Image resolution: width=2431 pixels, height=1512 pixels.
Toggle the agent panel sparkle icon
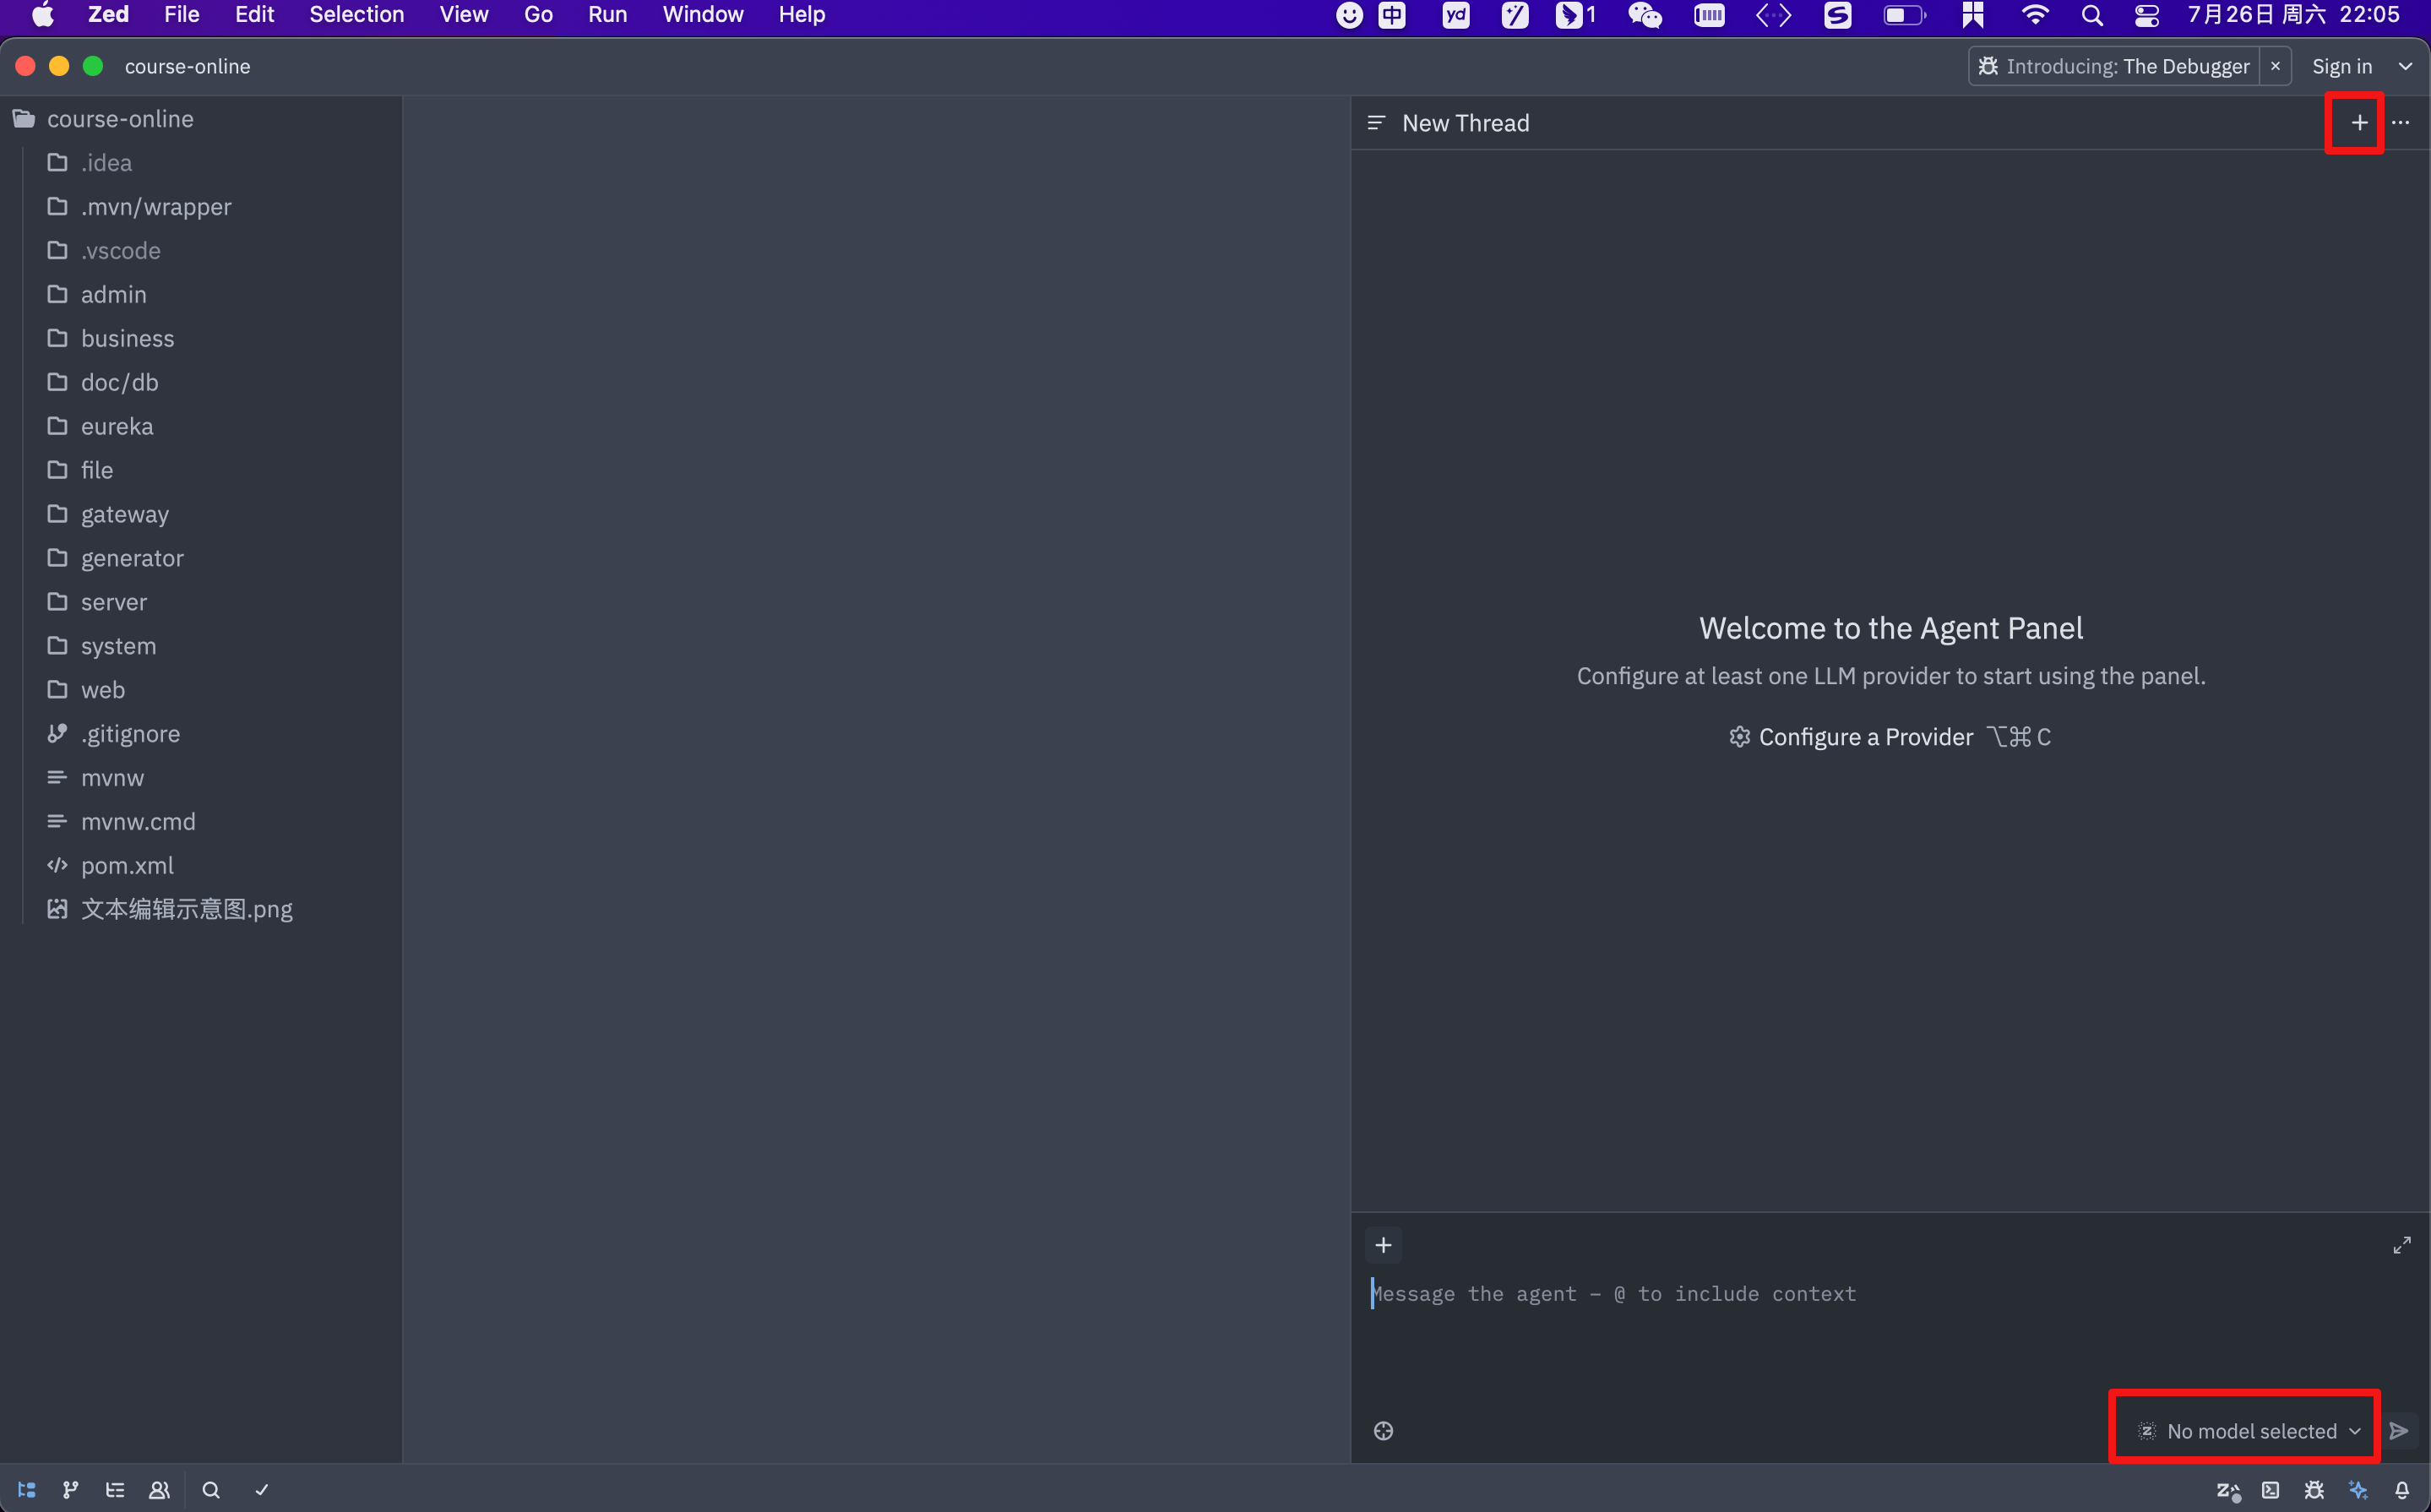pos(2358,1490)
